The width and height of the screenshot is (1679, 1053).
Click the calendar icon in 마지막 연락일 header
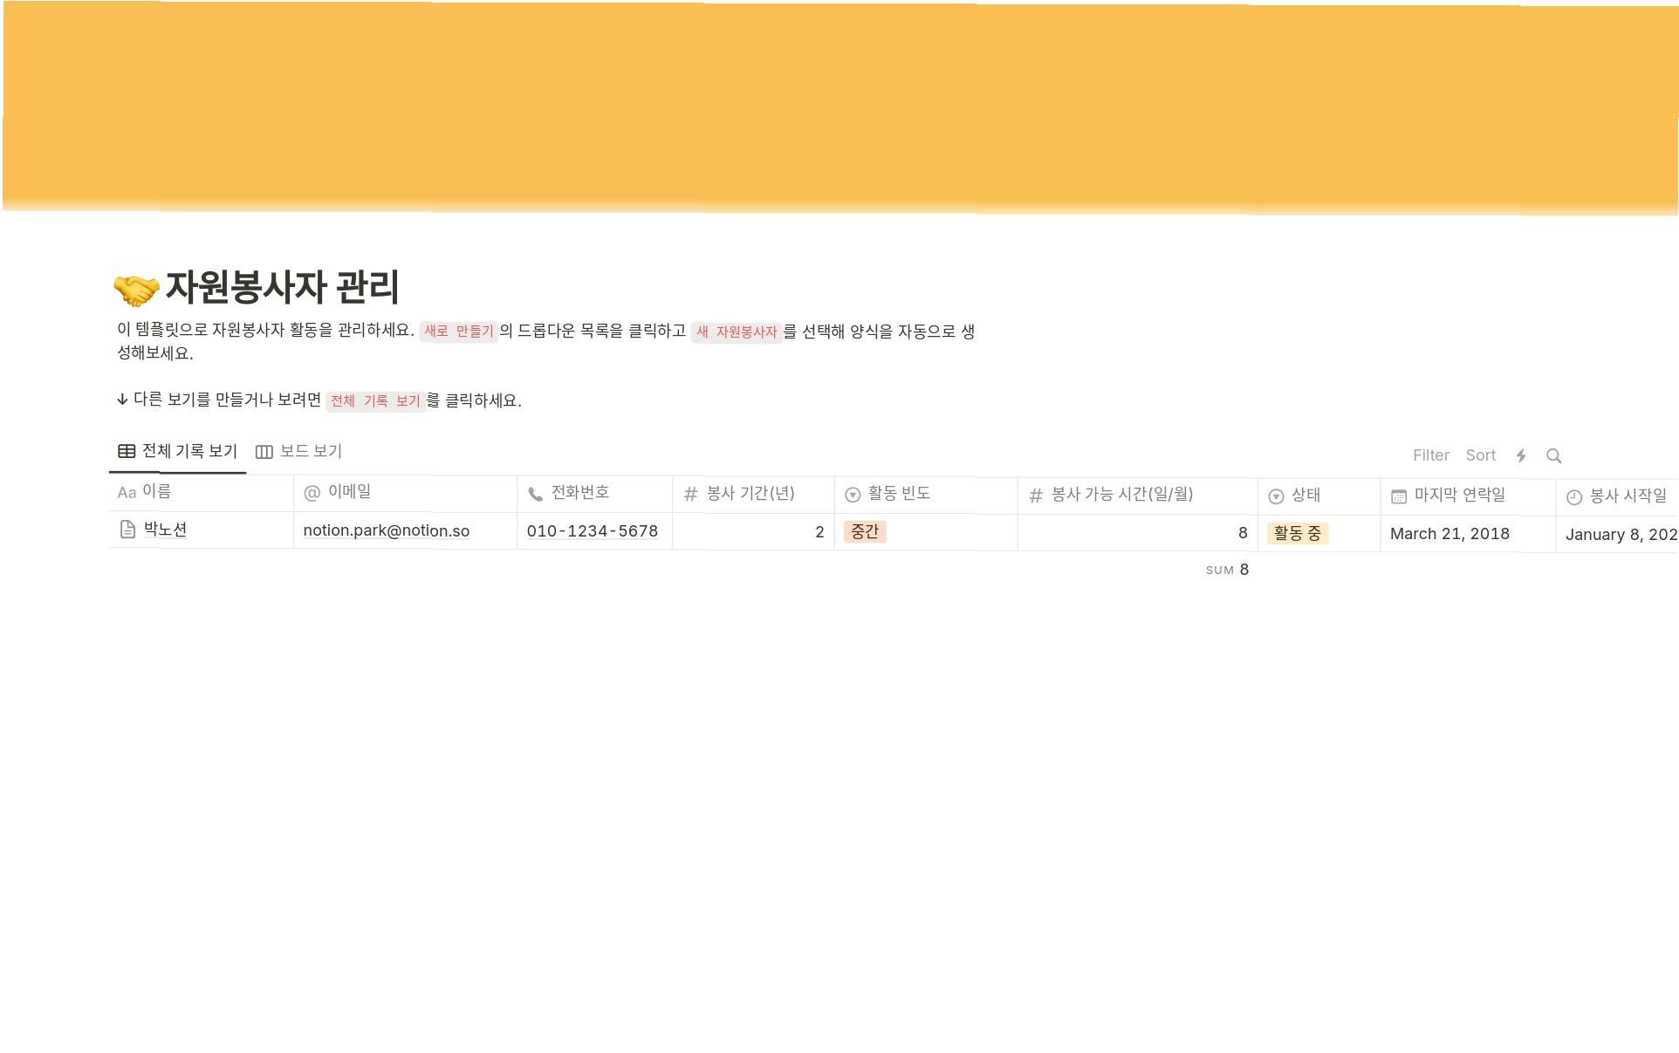(1398, 496)
